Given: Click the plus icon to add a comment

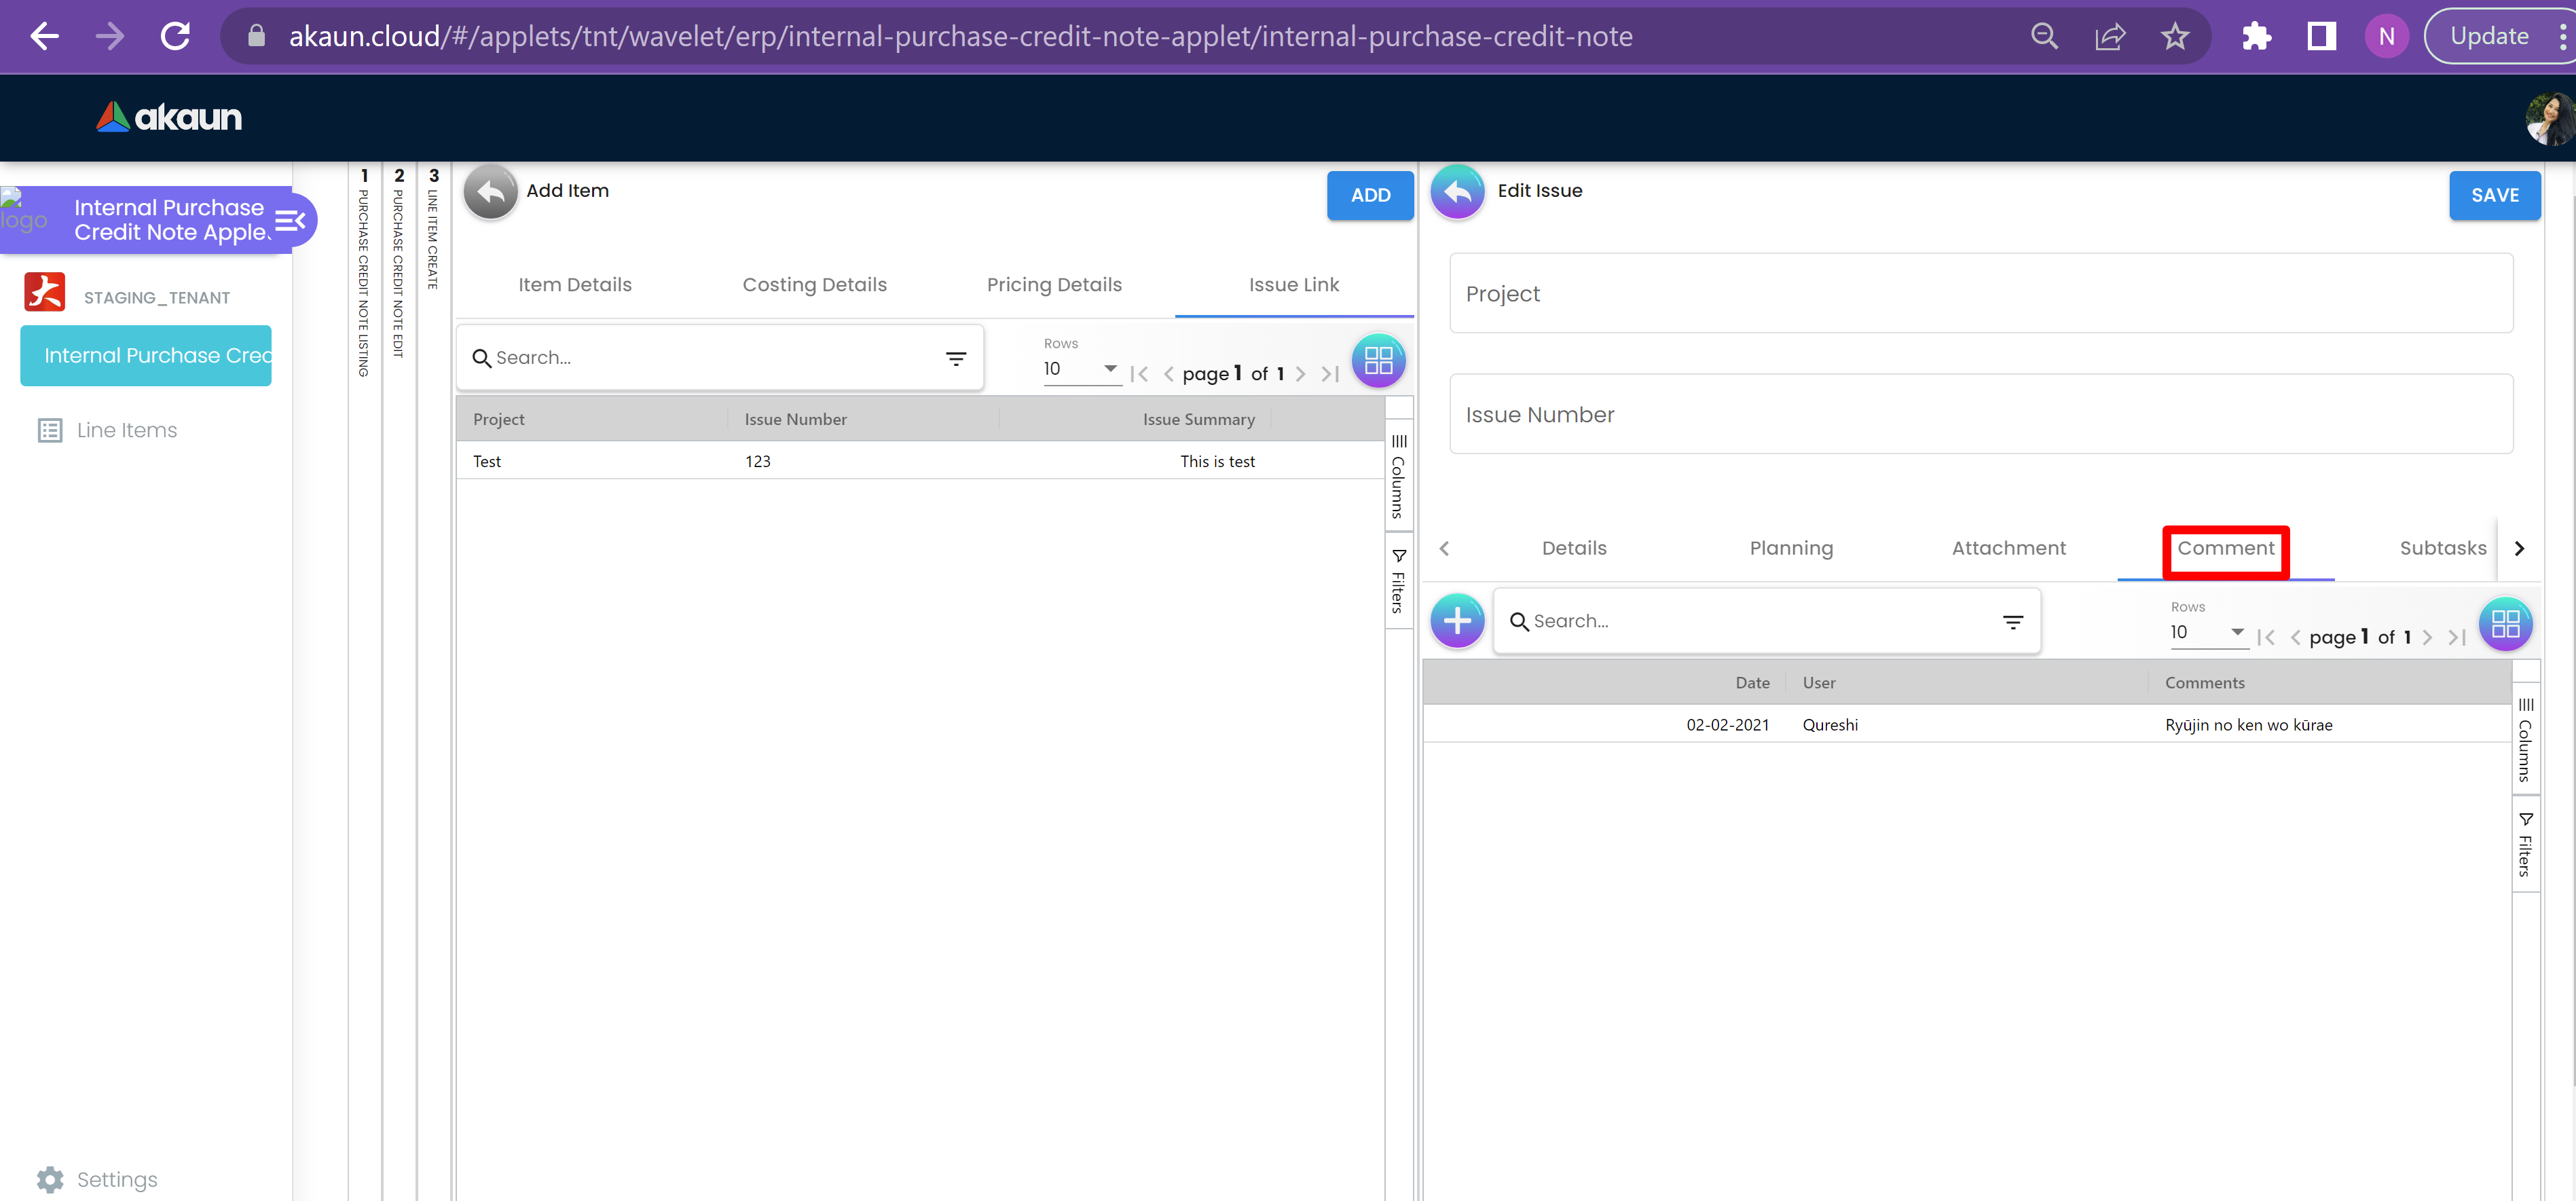Looking at the screenshot, I should [1457, 621].
